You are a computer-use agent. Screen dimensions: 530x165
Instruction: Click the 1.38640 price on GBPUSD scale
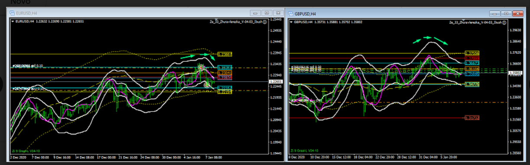click(x=515, y=41)
